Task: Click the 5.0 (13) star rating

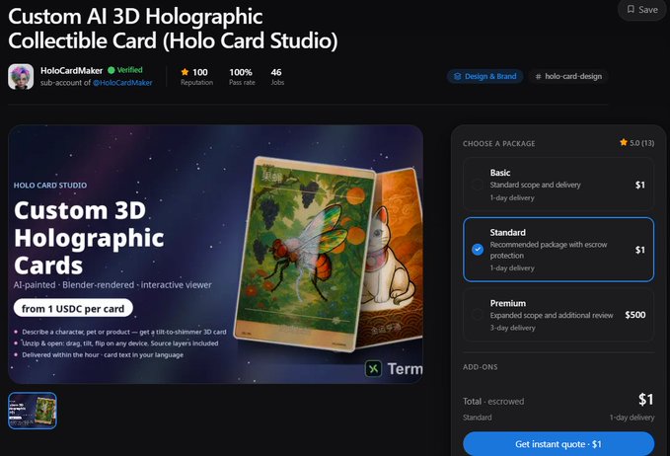Action: click(636, 143)
